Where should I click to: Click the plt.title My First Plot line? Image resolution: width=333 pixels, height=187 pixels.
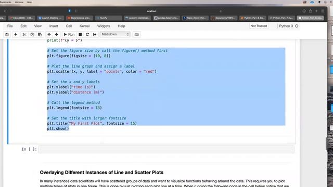point(92,124)
